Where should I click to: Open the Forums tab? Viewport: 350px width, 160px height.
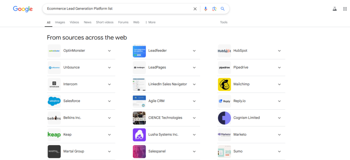tap(123, 22)
